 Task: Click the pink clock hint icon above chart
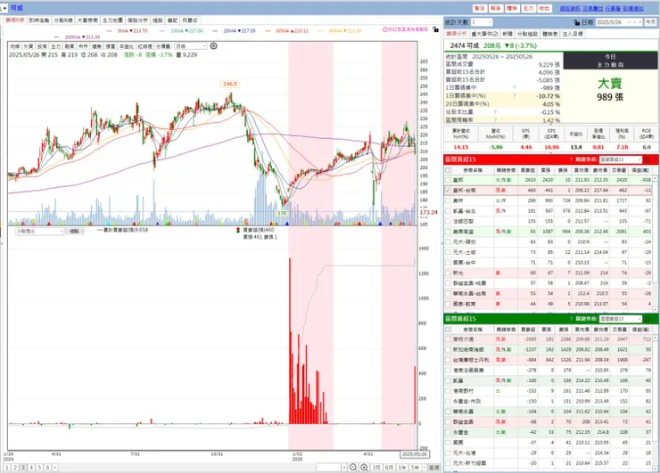[x=385, y=29]
